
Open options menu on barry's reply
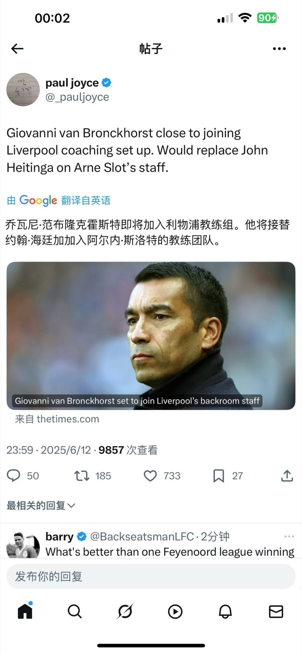tap(289, 536)
